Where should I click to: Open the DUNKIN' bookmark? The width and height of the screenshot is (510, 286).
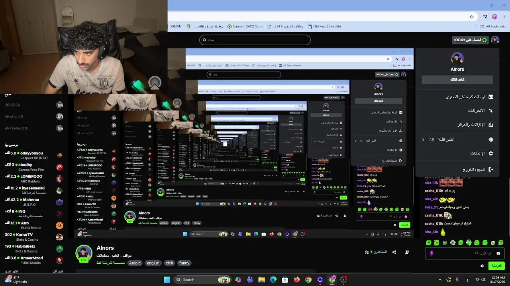(176, 27)
